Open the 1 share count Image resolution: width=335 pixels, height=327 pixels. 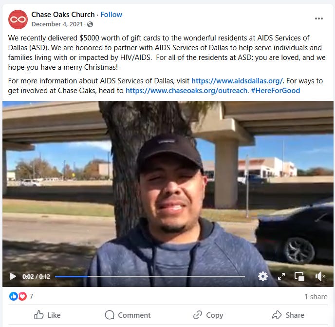pos(316,297)
